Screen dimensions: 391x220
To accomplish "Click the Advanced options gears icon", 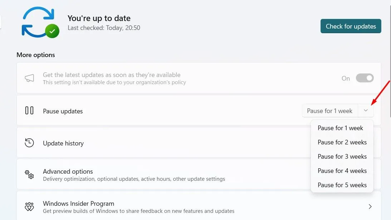I will [x=29, y=174].
